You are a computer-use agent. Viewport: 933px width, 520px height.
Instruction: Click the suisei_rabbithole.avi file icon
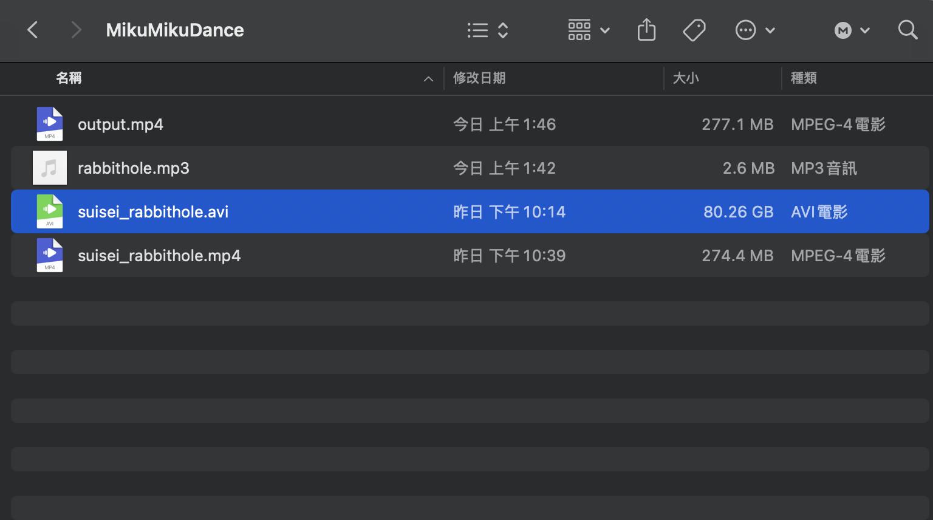[50, 211]
